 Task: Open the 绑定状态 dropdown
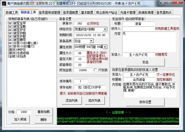point(105,29)
